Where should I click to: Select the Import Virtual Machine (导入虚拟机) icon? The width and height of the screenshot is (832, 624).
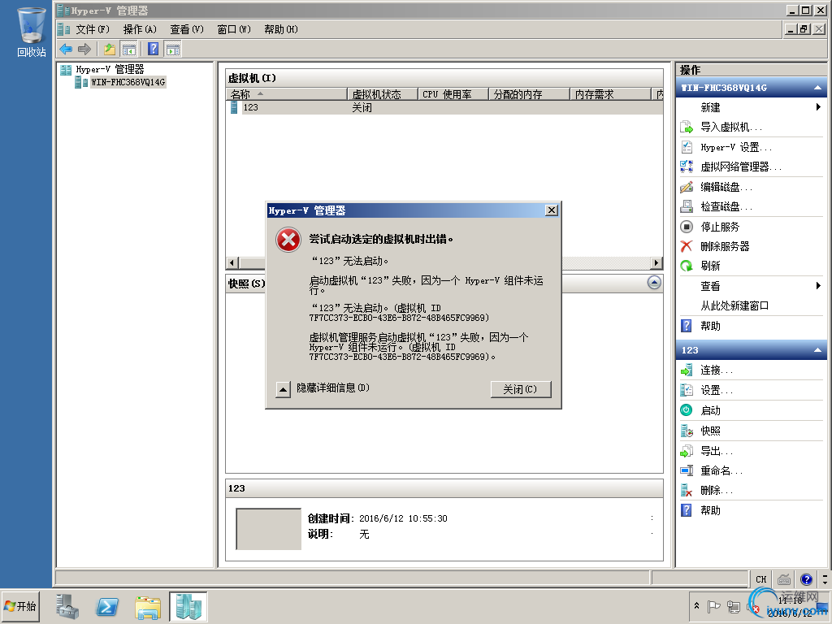point(687,127)
